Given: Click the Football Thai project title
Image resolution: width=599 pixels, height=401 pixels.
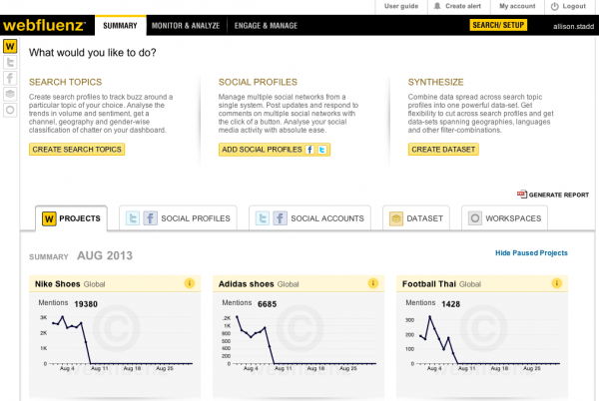Looking at the screenshot, I should (x=428, y=284).
